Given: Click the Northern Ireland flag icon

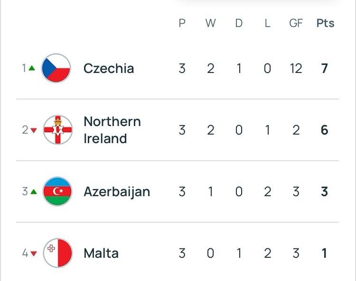Looking at the screenshot, I should click(x=57, y=130).
